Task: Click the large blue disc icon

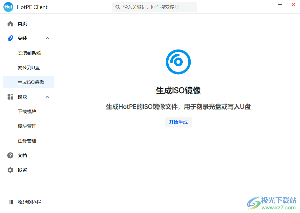Action: point(178,62)
